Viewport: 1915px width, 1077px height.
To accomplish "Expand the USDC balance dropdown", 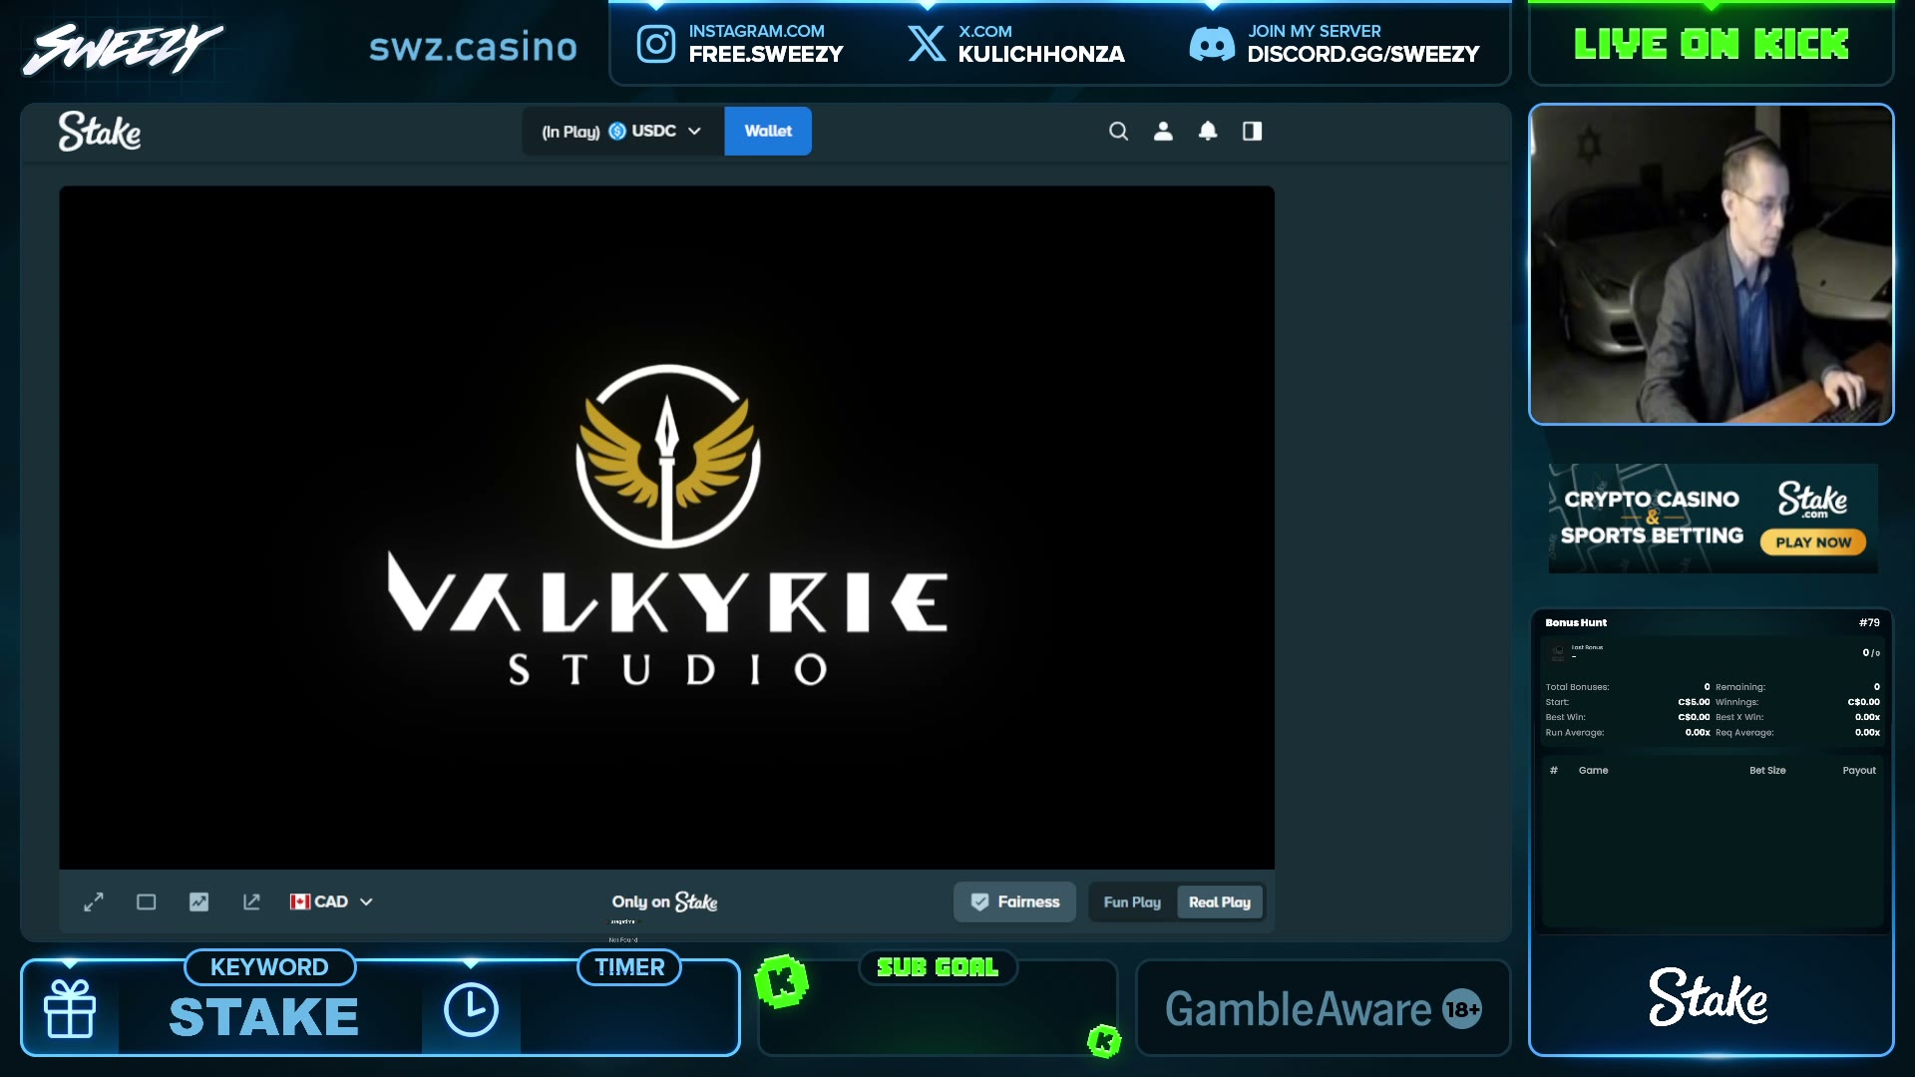I will point(623,131).
